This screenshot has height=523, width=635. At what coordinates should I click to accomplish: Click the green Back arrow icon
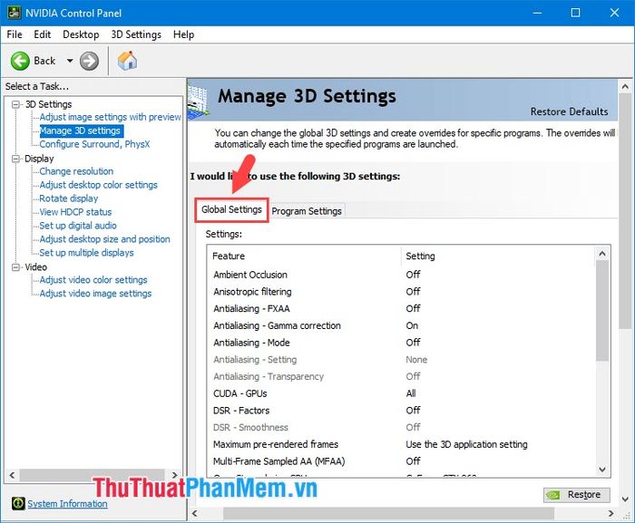pos(20,61)
